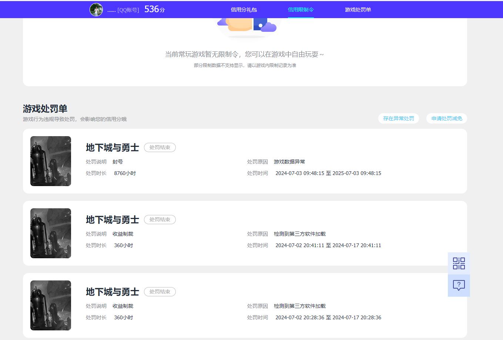Viewport: 503px width, 340px height.
Task: Select the 游戏数据异常 reason text
Action: point(289,162)
